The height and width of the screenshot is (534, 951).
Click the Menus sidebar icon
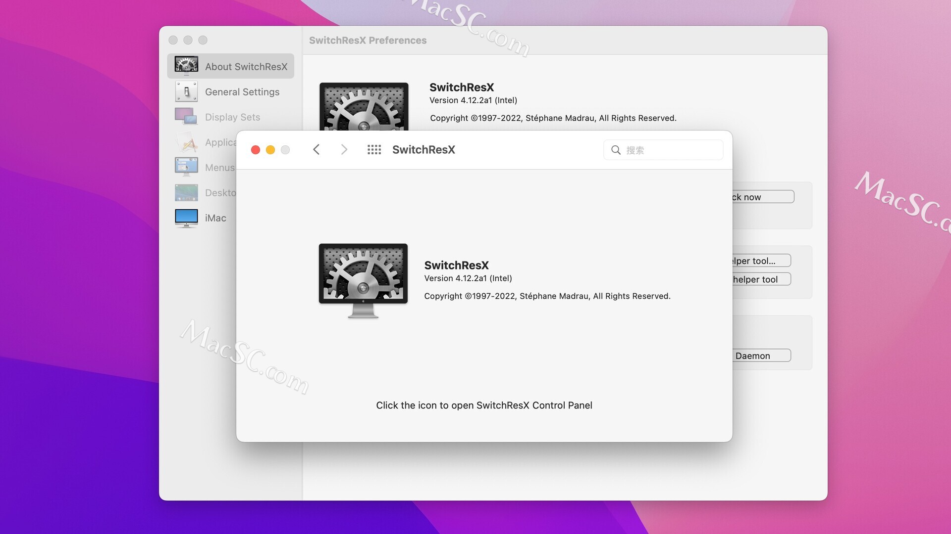186,167
